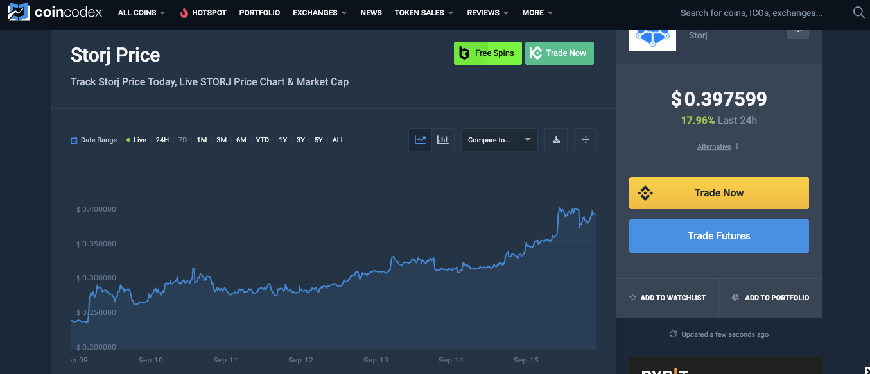Expand the MORE navigation dropdown
This screenshot has width=870, height=374.
(537, 12)
